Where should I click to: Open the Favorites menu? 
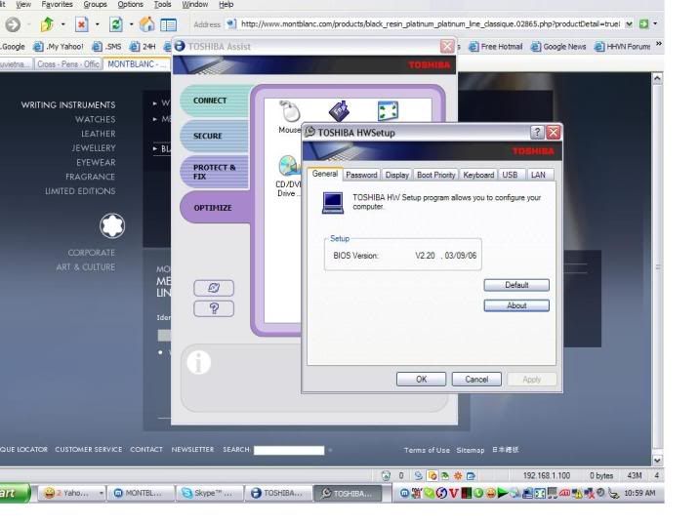click(x=57, y=5)
